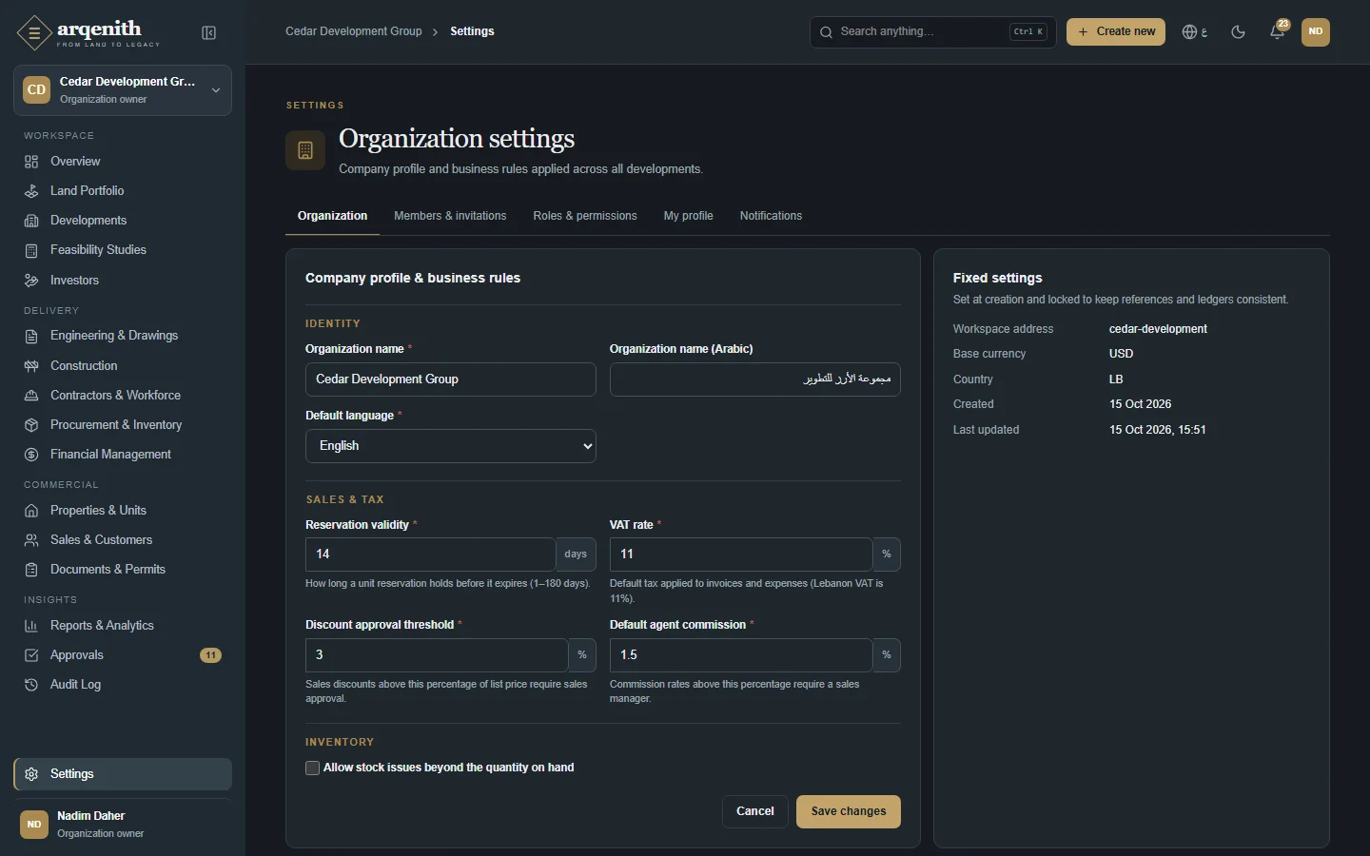Go to Cedar Development Group breadcrumb
The image size is (1370, 856).
click(x=354, y=31)
